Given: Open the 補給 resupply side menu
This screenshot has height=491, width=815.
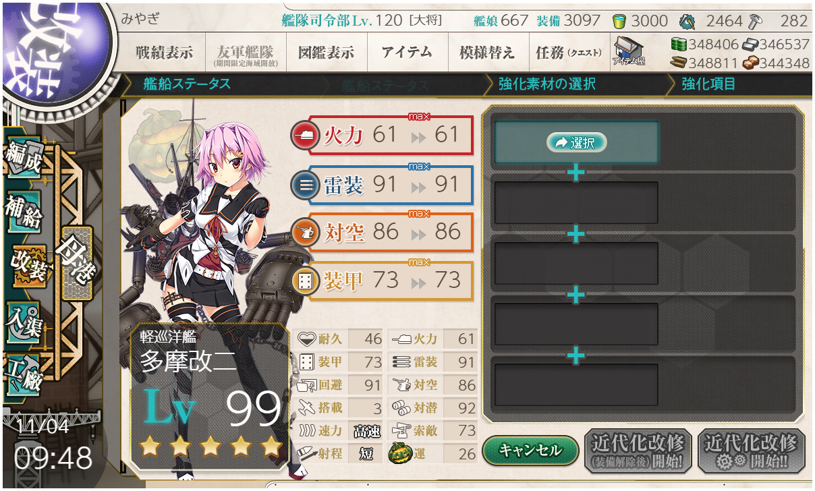Looking at the screenshot, I should [x=25, y=212].
